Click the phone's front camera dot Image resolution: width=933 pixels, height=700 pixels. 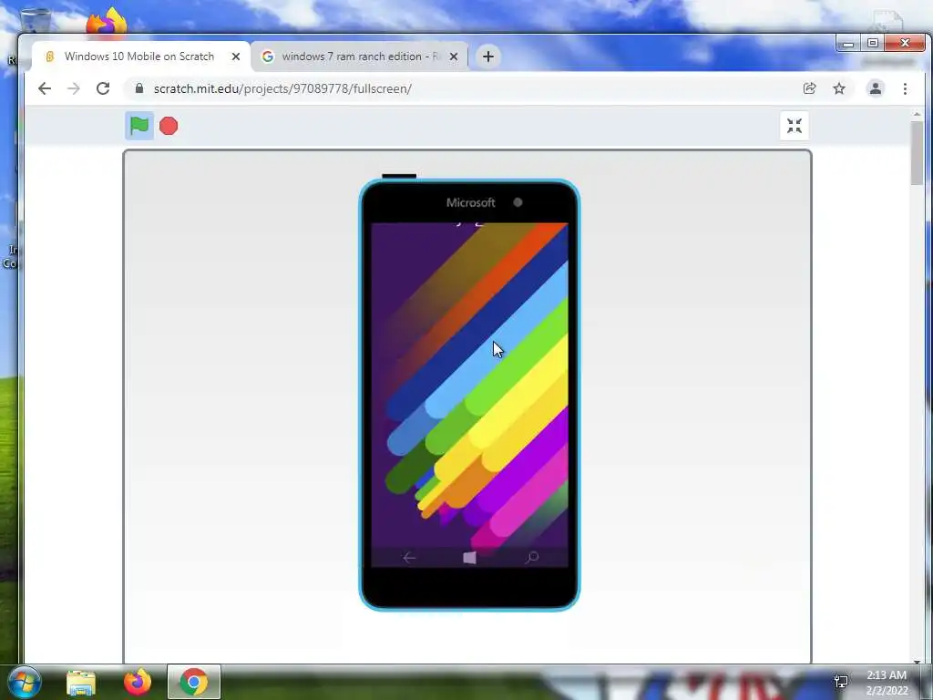518,202
